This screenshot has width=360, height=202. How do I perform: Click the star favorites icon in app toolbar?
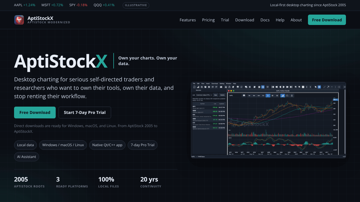point(259,87)
